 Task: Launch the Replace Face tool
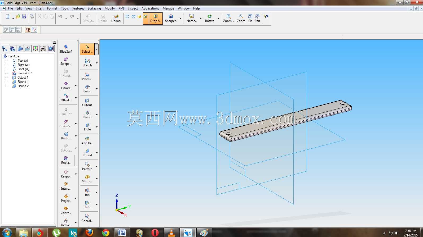[x=66, y=160]
